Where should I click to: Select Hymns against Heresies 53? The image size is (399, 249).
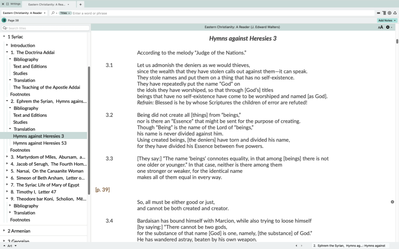point(40,143)
